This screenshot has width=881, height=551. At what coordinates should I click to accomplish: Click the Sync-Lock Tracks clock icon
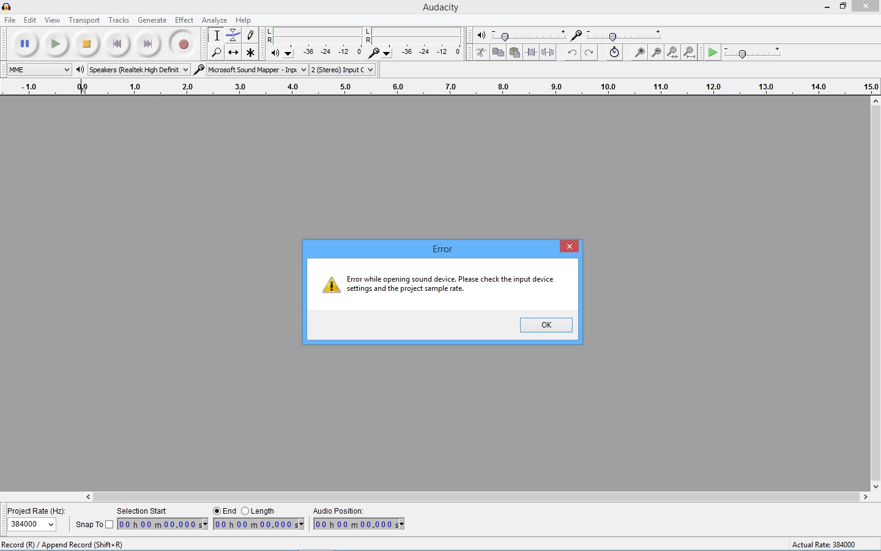pos(614,53)
